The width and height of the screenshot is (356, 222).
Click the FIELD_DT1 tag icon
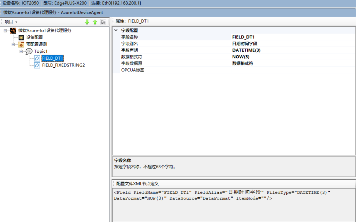click(37, 58)
